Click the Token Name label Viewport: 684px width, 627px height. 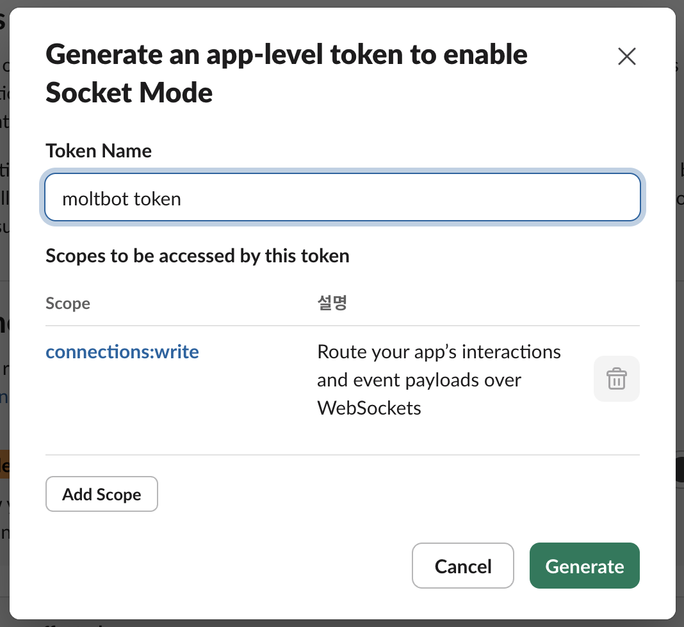[x=99, y=151]
